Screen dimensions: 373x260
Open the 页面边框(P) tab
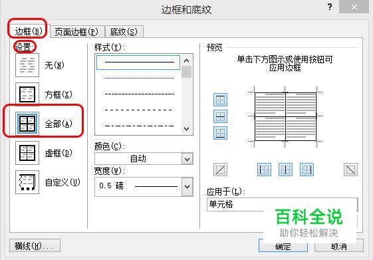77,32
